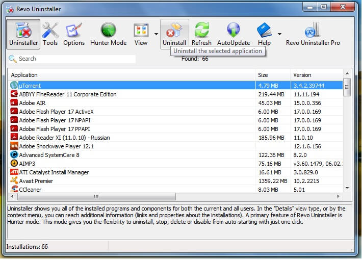Image resolution: width=362 pixels, height=260 pixels.
Task: Select Adobe Flash Player 17 PPAPI icon
Action: point(14,128)
